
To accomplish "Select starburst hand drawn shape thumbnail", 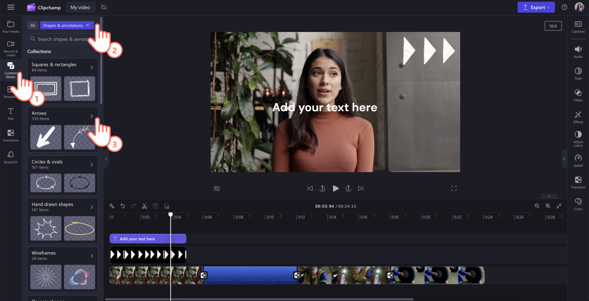I will 46,228.
